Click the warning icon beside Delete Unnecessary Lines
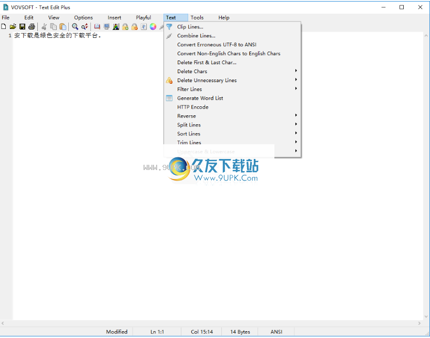430x338 pixels. click(169, 81)
